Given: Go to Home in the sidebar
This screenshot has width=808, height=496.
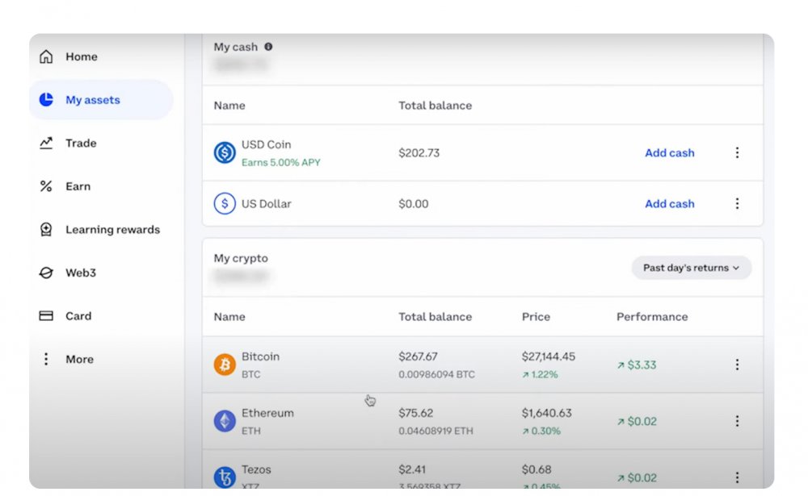Looking at the screenshot, I should pos(82,56).
